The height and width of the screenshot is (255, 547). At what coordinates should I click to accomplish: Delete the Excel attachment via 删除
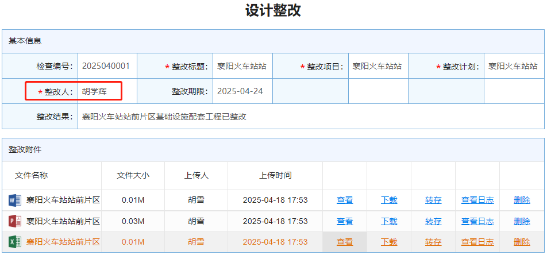[522, 242]
